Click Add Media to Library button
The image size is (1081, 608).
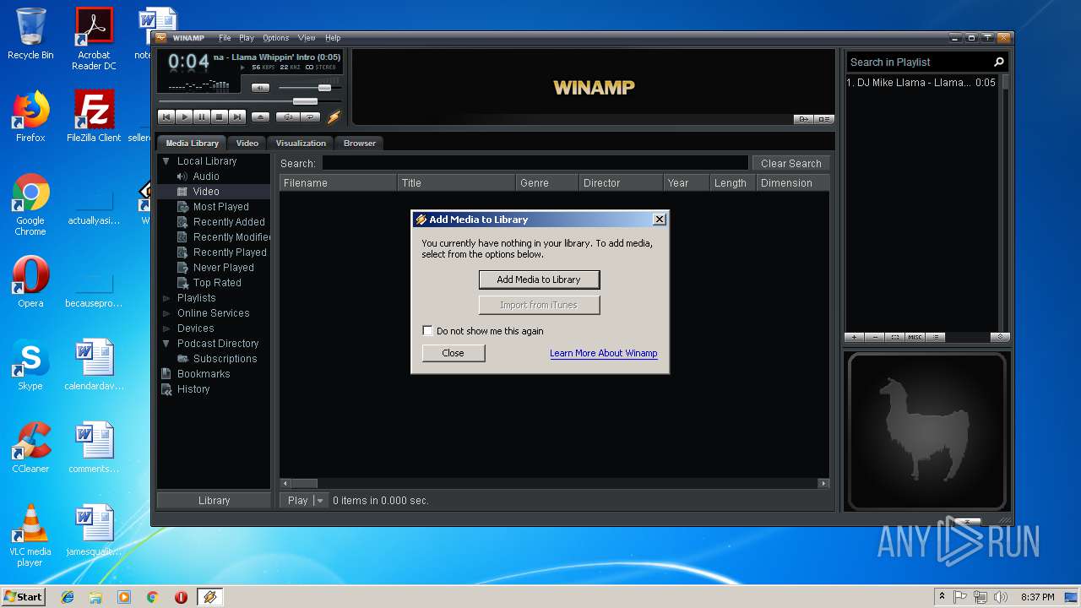[539, 280]
